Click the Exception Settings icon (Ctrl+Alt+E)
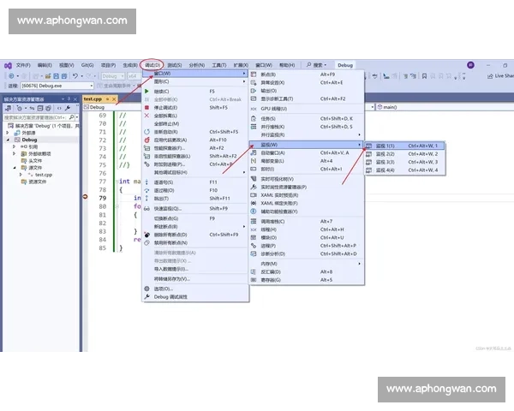The height and width of the screenshot is (411, 514). pos(254,82)
